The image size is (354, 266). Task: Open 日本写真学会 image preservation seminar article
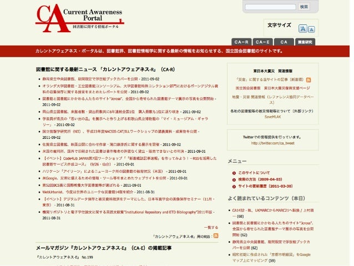(x=128, y=202)
